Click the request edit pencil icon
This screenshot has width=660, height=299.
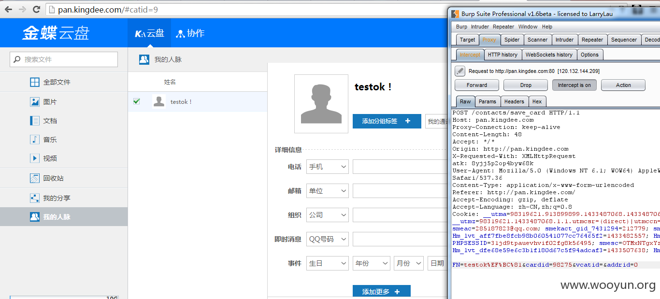pos(460,71)
